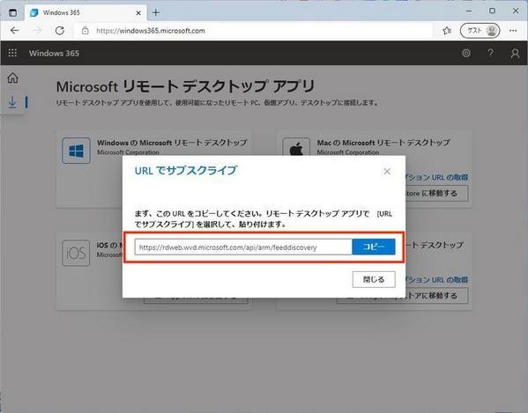Open the account profile icon
Screen dimensions: 528x413
(x=515, y=53)
